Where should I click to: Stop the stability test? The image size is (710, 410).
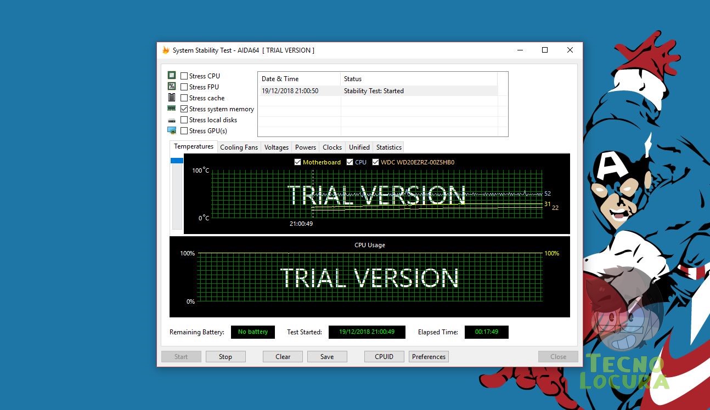click(226, 357)
